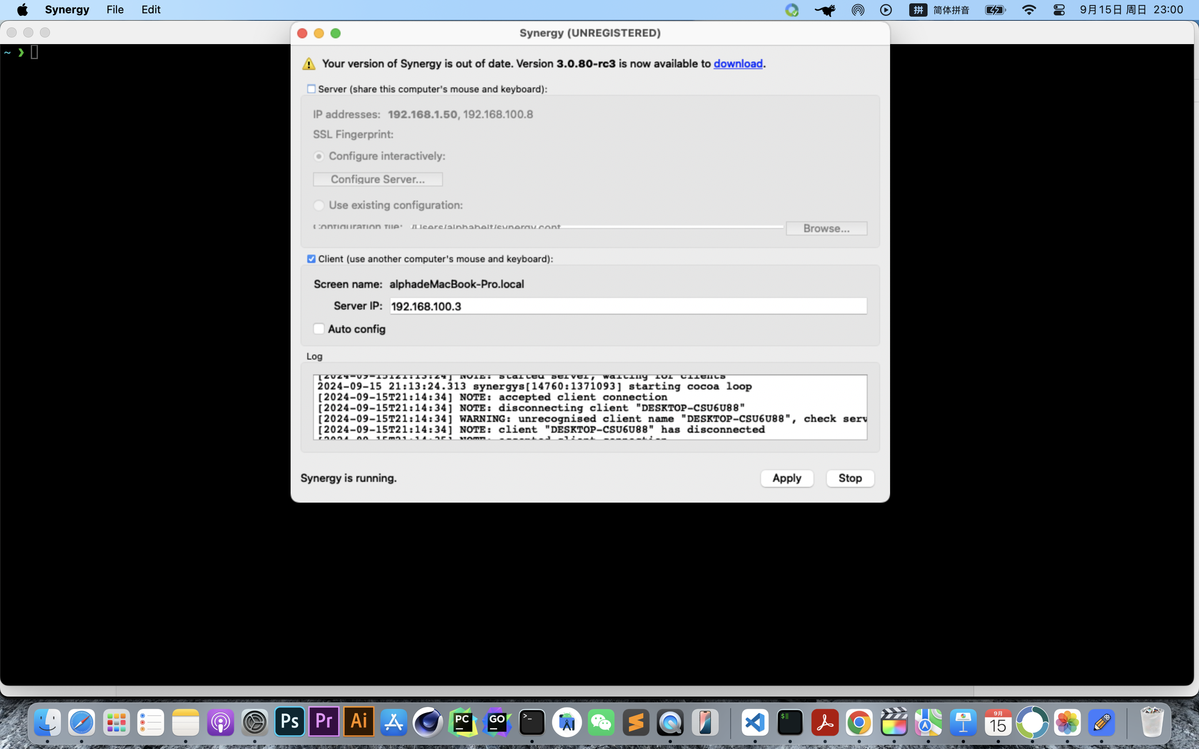The image size is (1199, 749).
Task: Open Synergy ring icon in the dock
Action: [1032, 722]
